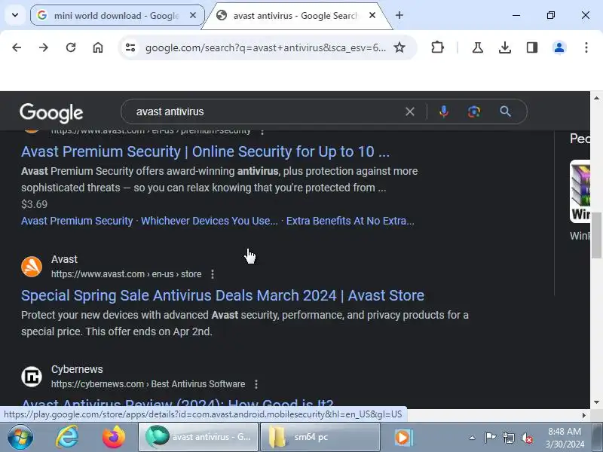
Task: Open Avast Antivirus Review 2024 link
Action: pos(177,403)
